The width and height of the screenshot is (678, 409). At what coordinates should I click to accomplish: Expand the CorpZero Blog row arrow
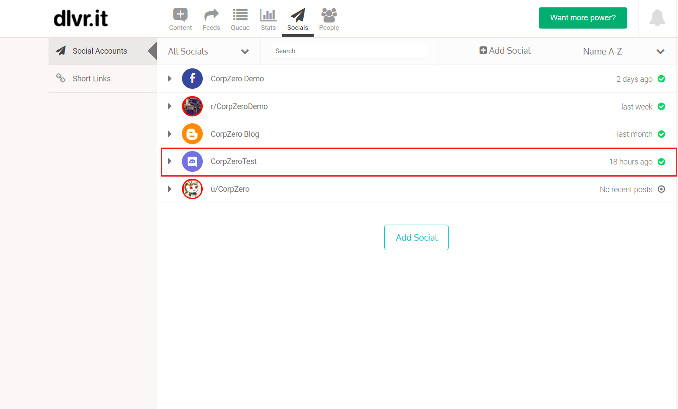(170, 134)
